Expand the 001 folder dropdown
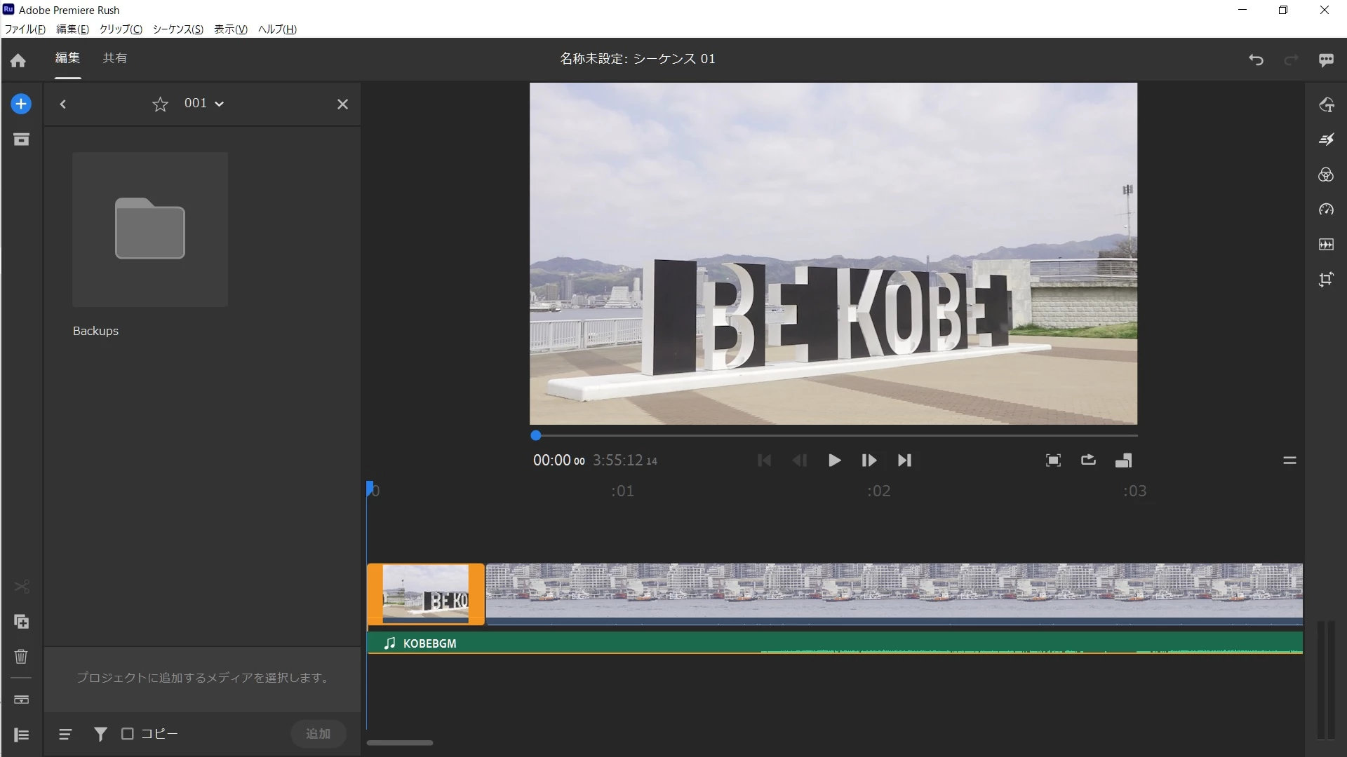The width and height of the screenshot is (1347, 757). 219,104
